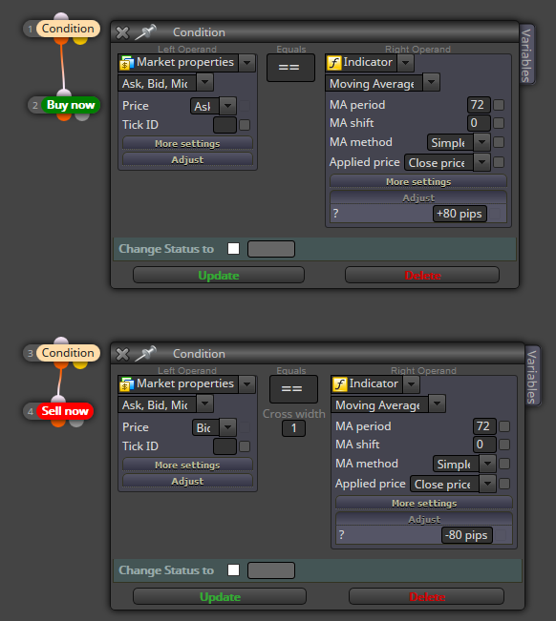The image size is (556, 621).
Task: Select the Sell now node
Action: (65, 411)
